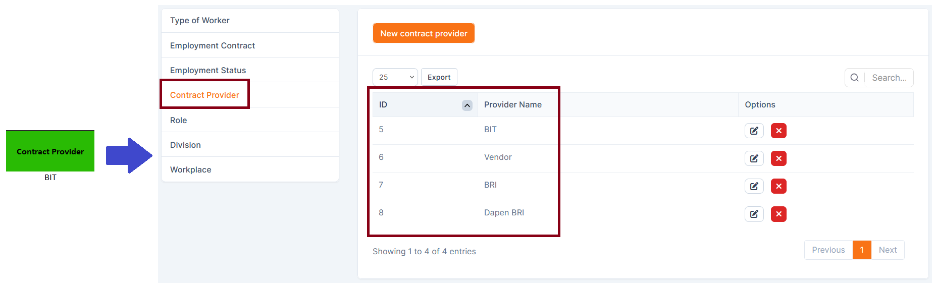
Task: Open the Workplace sidebar item
Action: (191, 170)
